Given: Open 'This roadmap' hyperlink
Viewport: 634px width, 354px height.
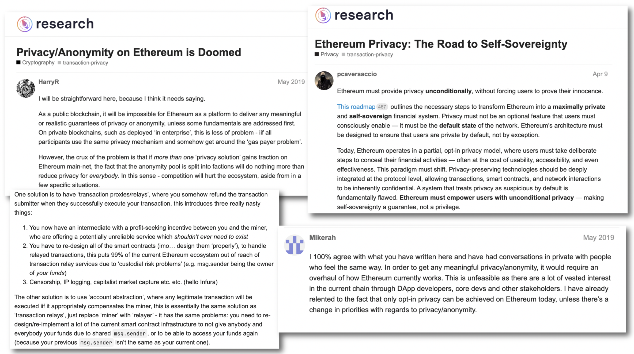Looking at the screenshot, I should [356, 107].
